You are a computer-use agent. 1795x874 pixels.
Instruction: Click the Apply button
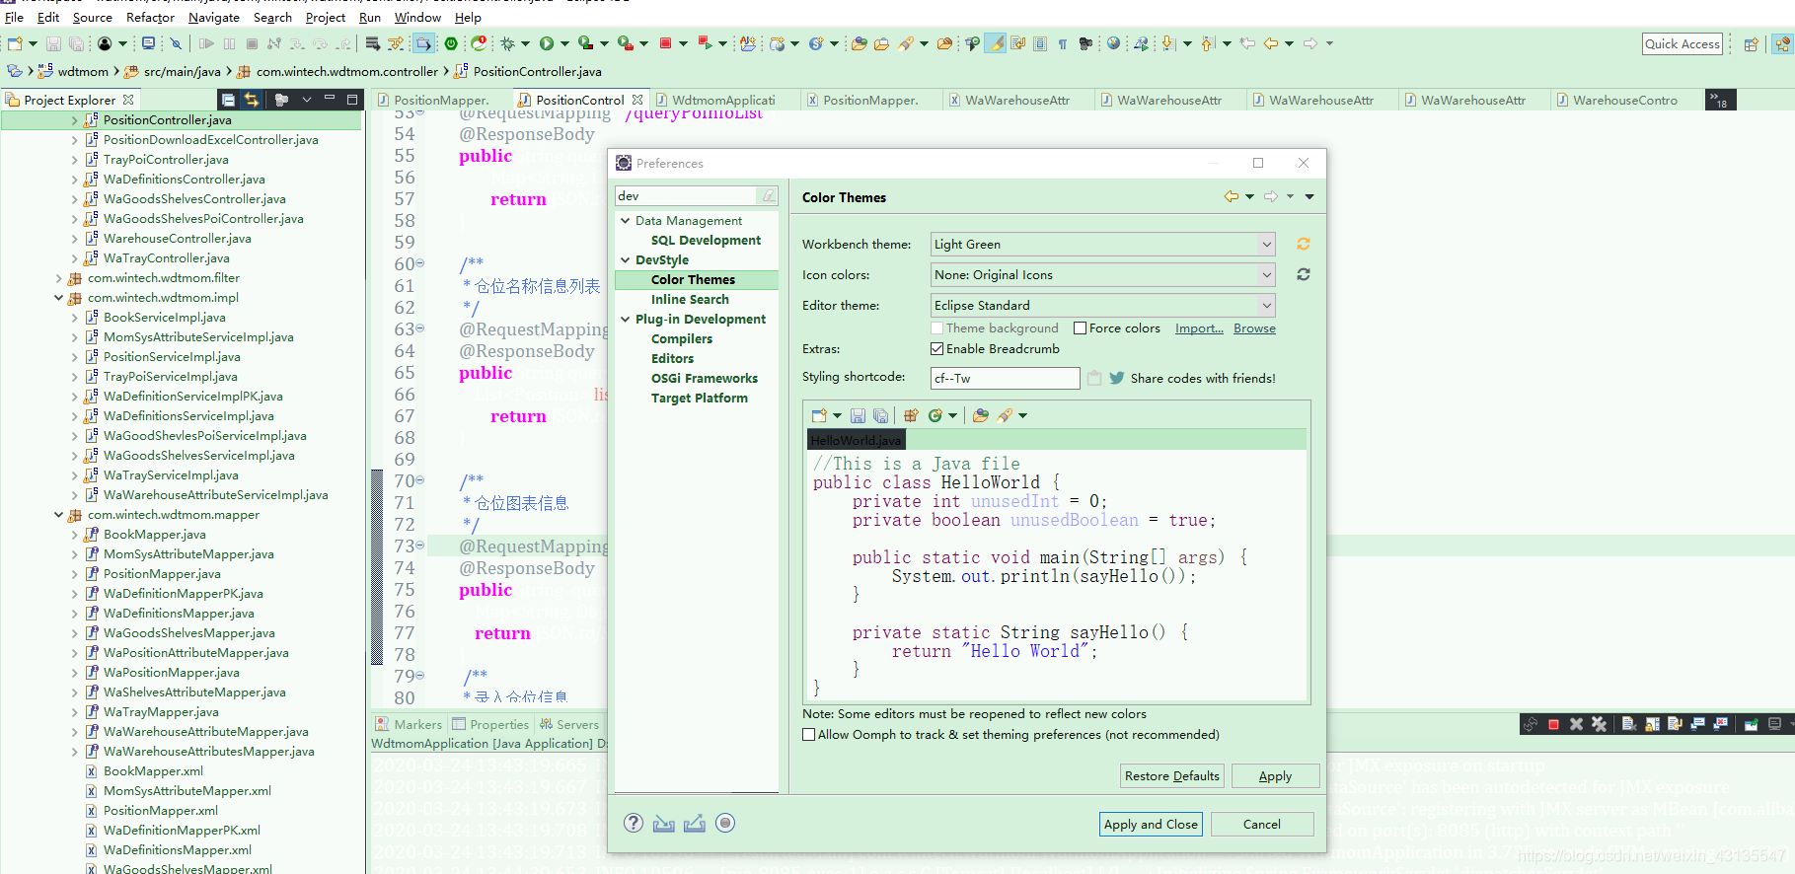pos(1275,776)
